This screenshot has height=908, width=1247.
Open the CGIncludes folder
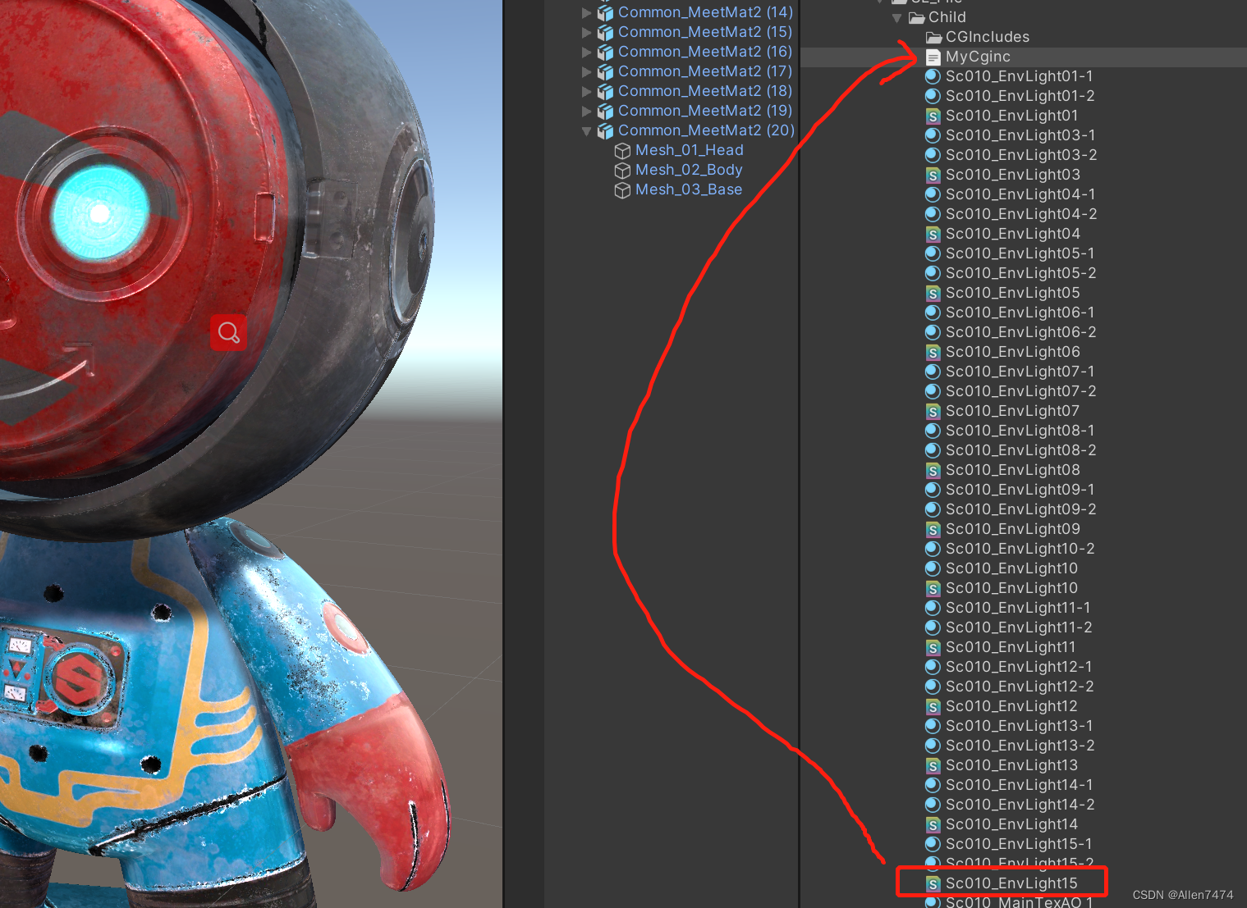pos(988,37)
